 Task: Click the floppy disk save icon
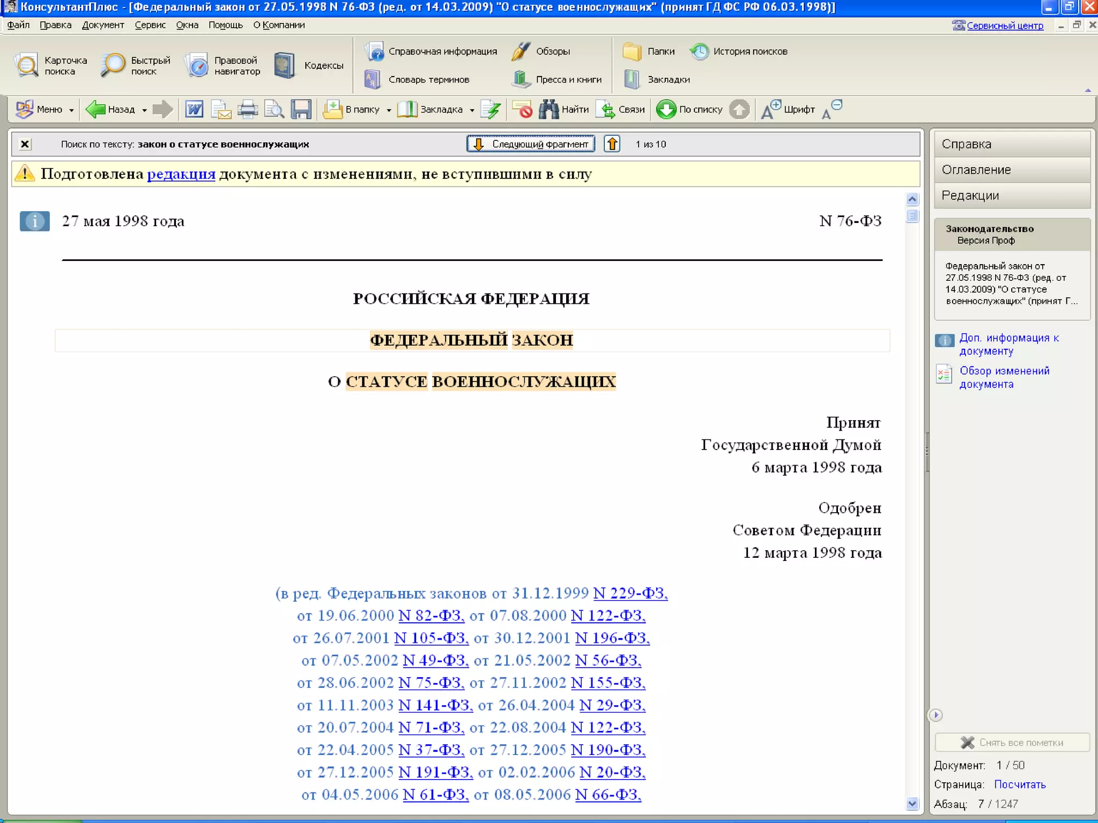click(x=301, y=109)
